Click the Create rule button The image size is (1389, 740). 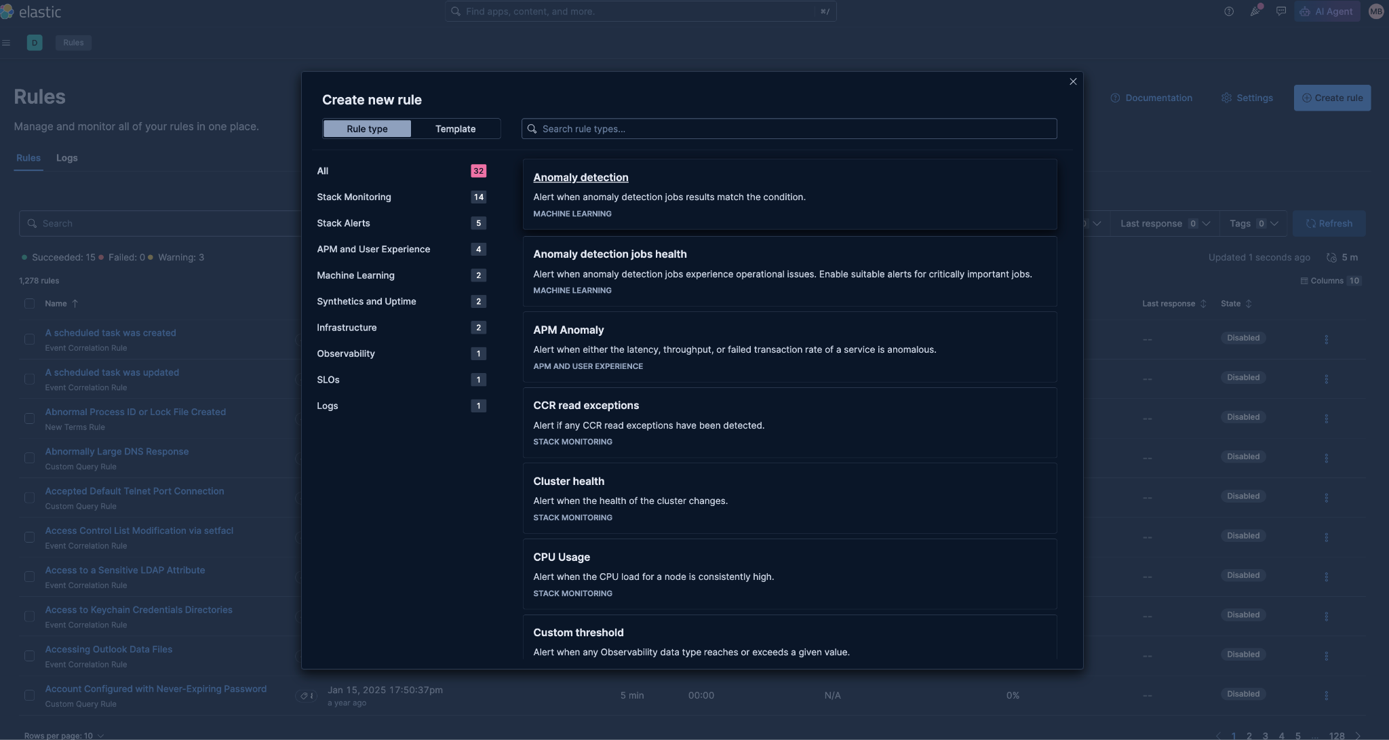coord(1332,98)
